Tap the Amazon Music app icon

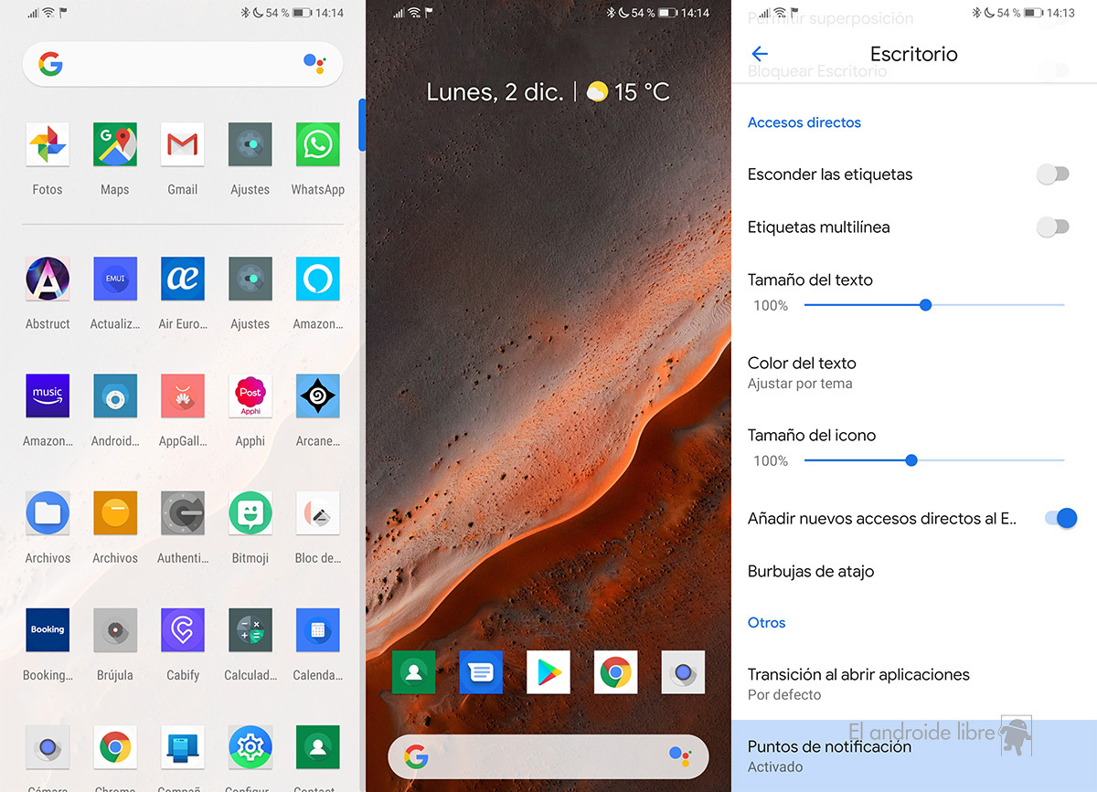[48, 396]
